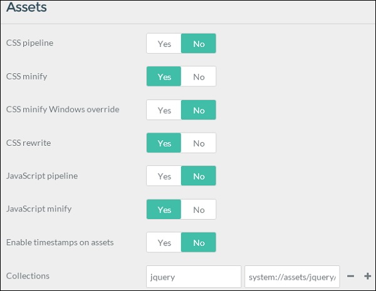
Task: Click the Collections label
Action: 28,276
